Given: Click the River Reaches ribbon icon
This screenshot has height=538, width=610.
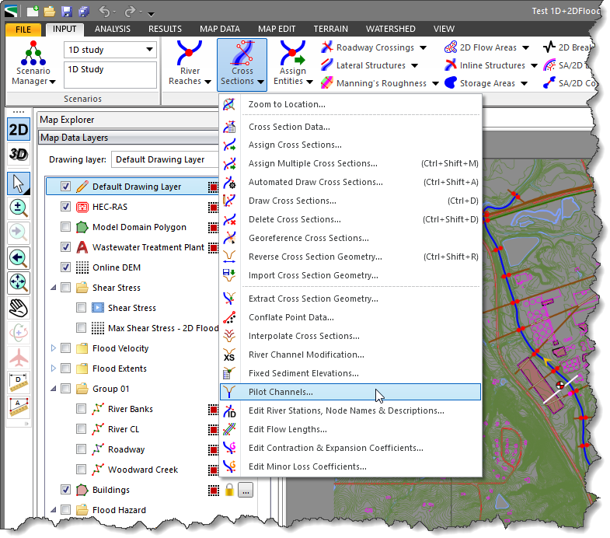Looking at the screenshot, I should [x=190, y=53].
